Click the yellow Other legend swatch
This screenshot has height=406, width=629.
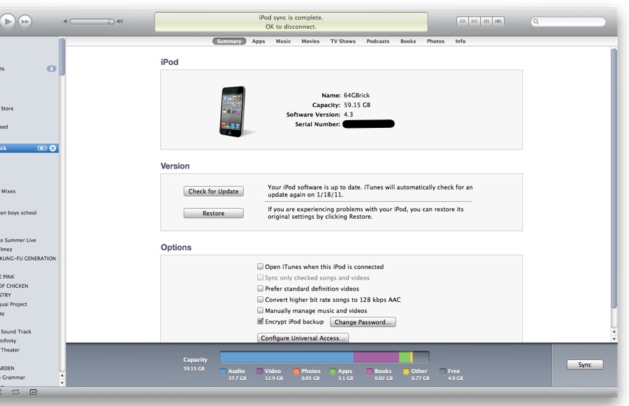tap(406, 372)
